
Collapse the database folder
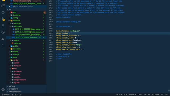pyautogui.click(x=26, y=21)
